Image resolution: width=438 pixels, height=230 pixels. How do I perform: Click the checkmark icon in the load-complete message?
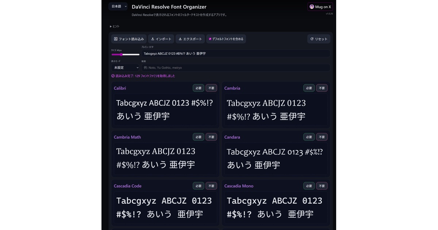point(112,76)
